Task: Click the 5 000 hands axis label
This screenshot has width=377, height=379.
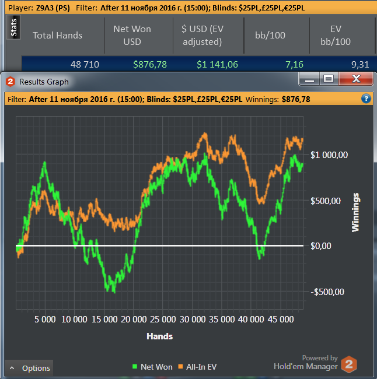Action: pos(45,320)
